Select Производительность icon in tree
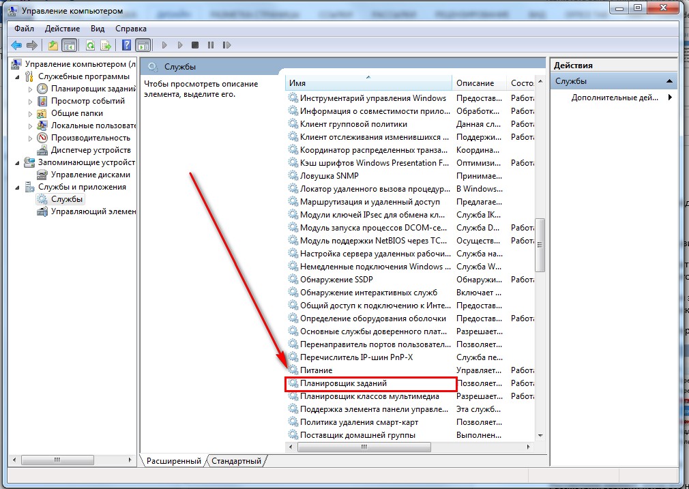Screen dimensions: 689x489 pyautogui.click(x=42, y=138)
